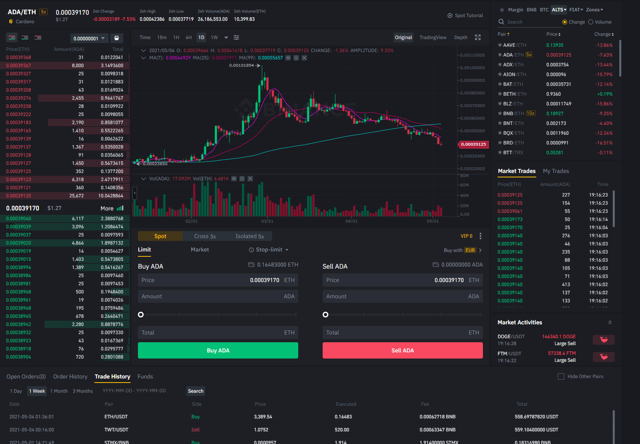Image resolution: width=640 pixels, height=444 pixels.
Task: Remove the MA indicator from chart
Action: (304, 58)
